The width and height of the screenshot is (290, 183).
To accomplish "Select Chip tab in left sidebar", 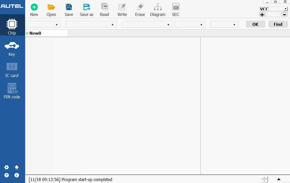I will click(x=12, y=27).
